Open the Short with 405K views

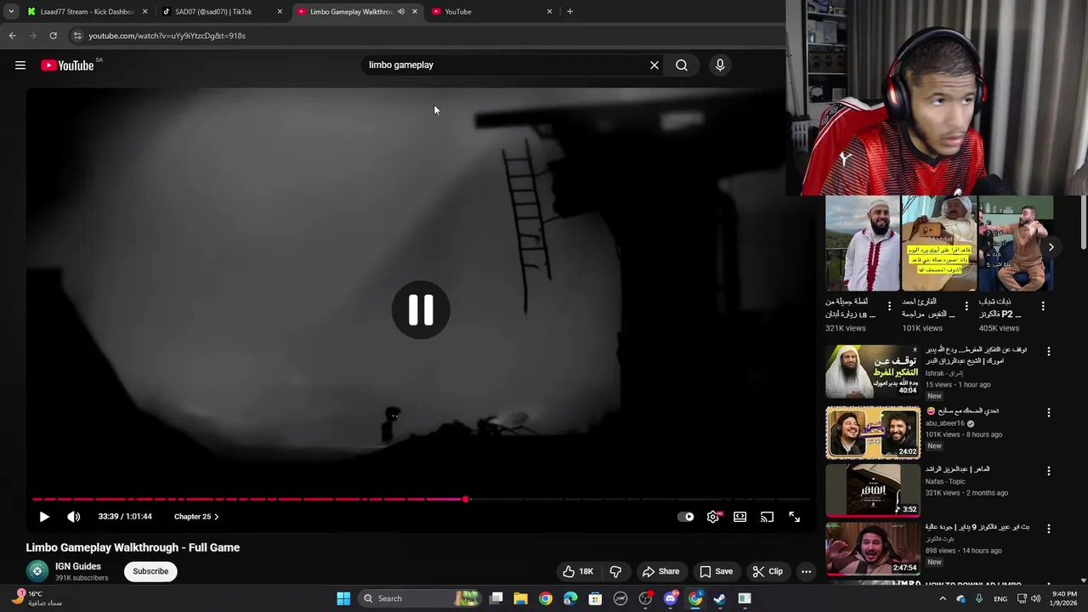click(1016, 244)
